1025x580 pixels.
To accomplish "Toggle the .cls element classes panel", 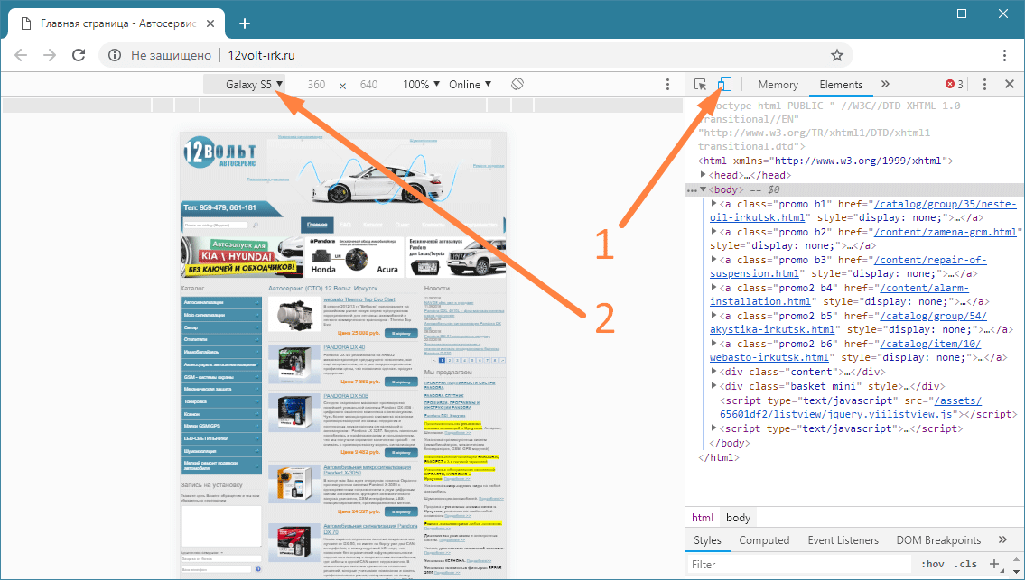I will [965, 565].
